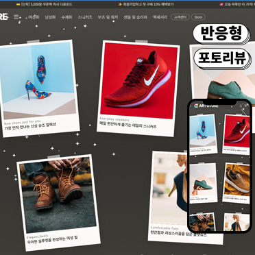Click the cart icon in the phone header

click(x=246, y=106)
